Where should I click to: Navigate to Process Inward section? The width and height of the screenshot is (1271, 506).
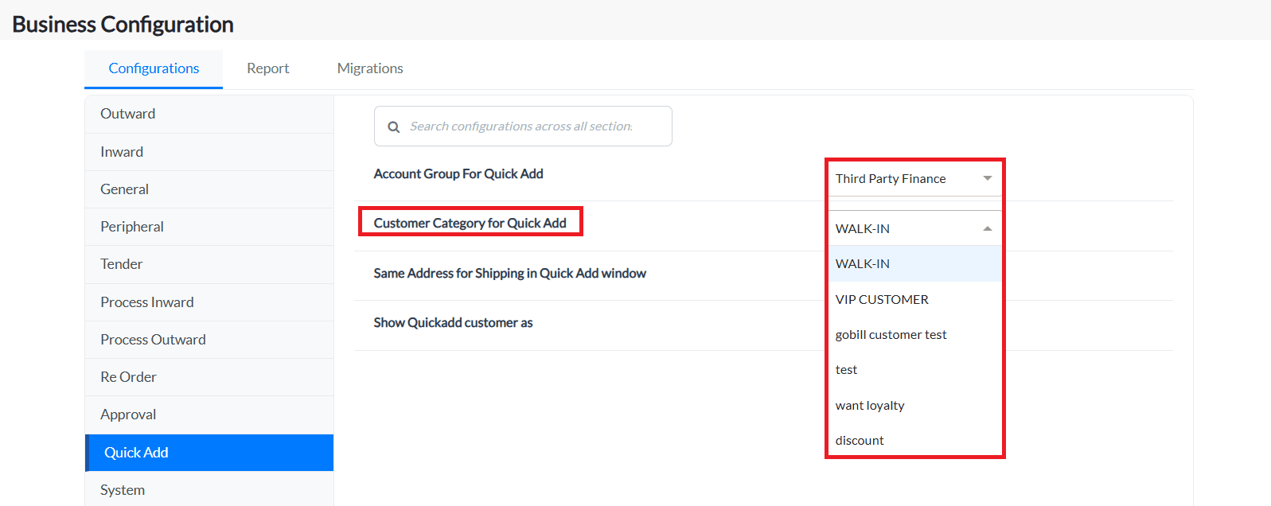coord(147,302)
